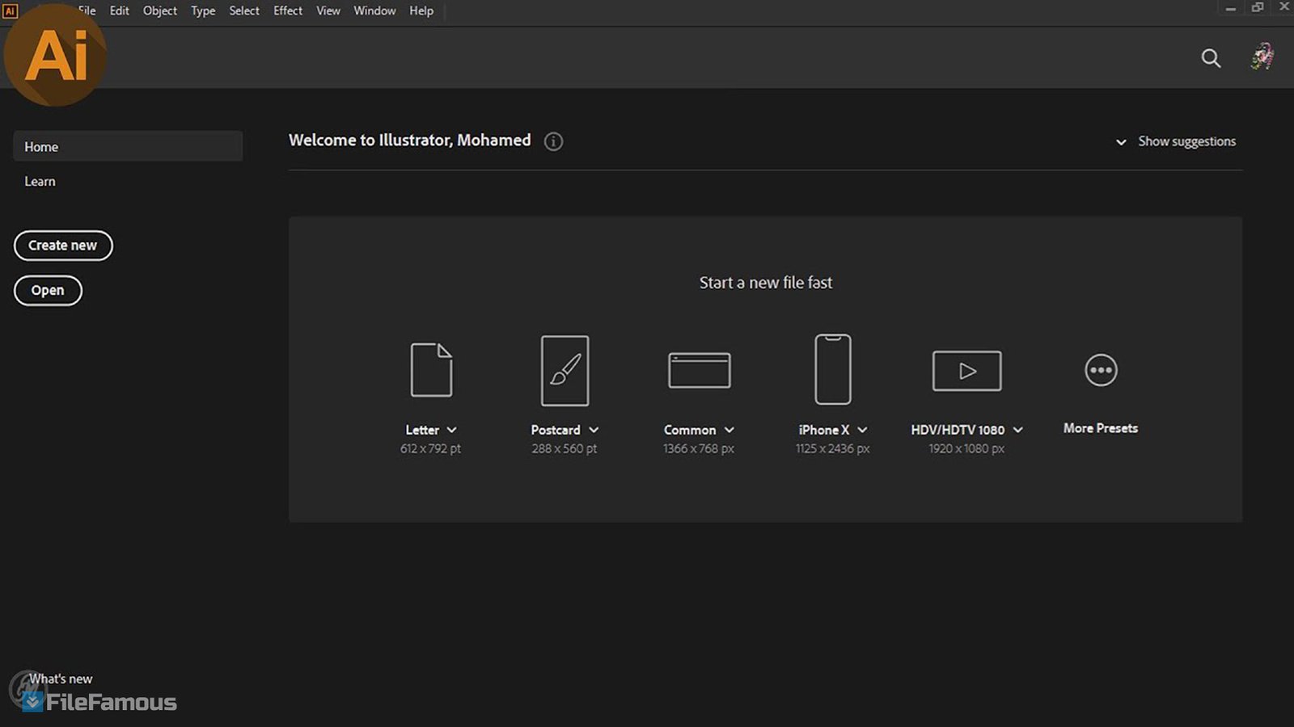Viewport: 1294px width, 727px height.
Task: Open the View menu
Action: [328, 11]
